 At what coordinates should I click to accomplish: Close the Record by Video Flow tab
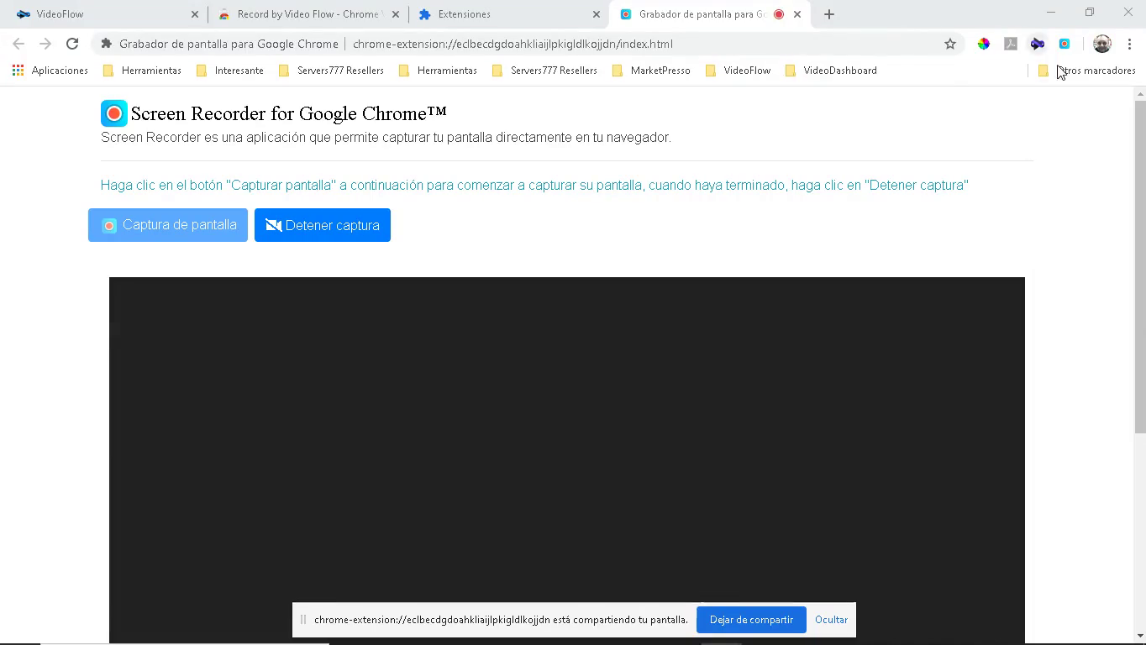(396, 14)
